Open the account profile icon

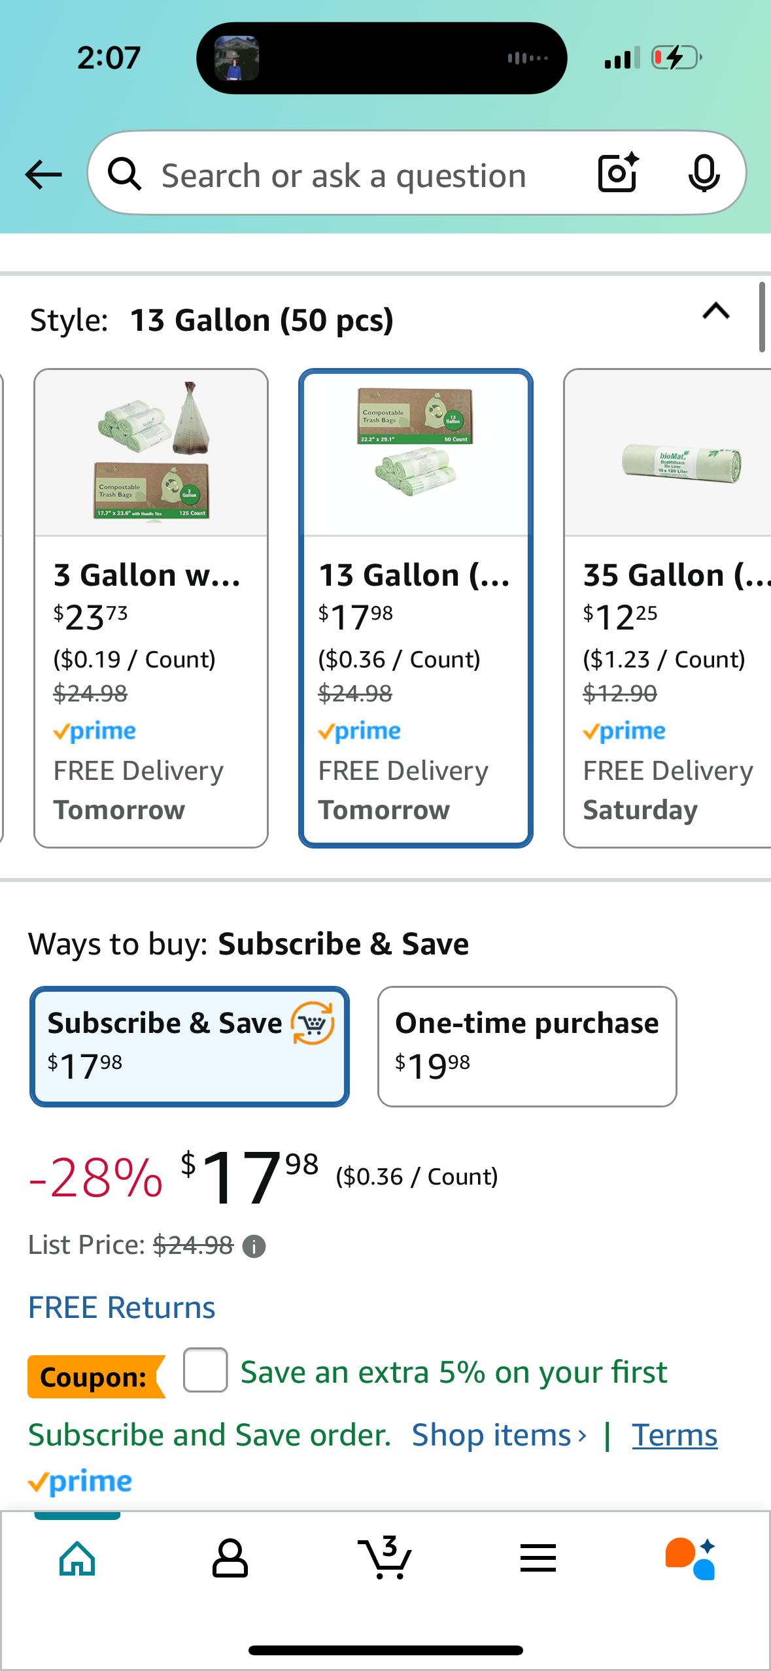point(230,1558)
